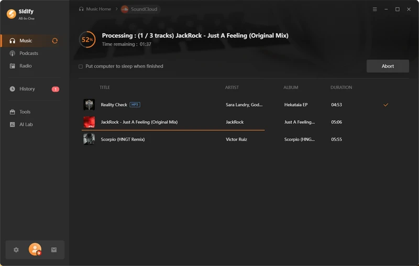The image size is (419, 266).
Task: Select Scorpio (HNGT Remix) track title
Action: (x=123, y=140)
